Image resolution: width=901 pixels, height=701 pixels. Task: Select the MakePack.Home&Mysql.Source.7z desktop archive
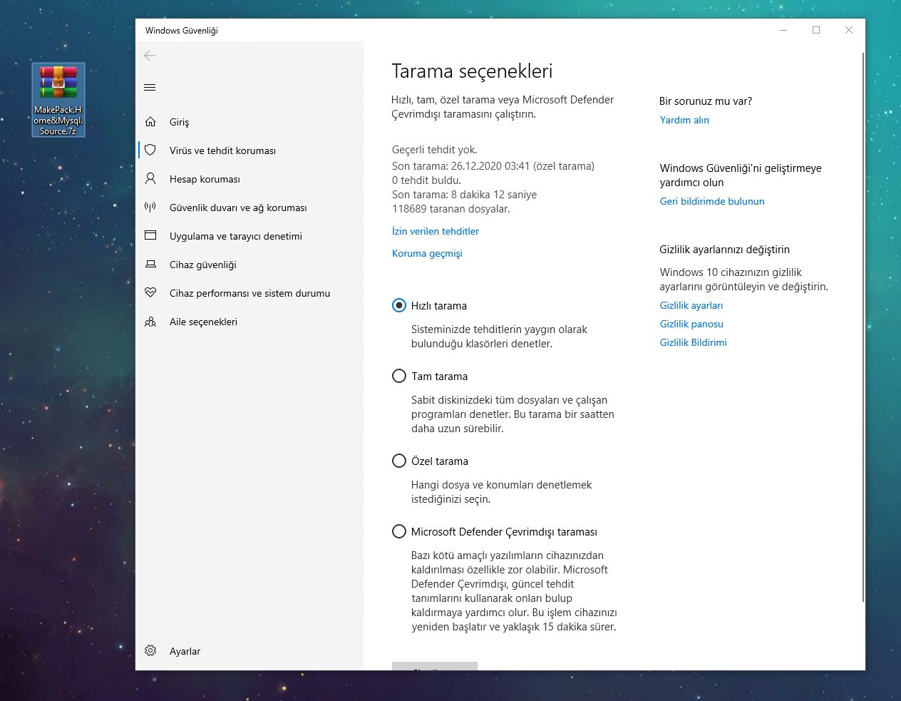(58, 100)
